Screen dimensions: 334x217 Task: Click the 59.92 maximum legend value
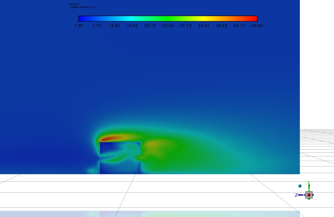257,26
